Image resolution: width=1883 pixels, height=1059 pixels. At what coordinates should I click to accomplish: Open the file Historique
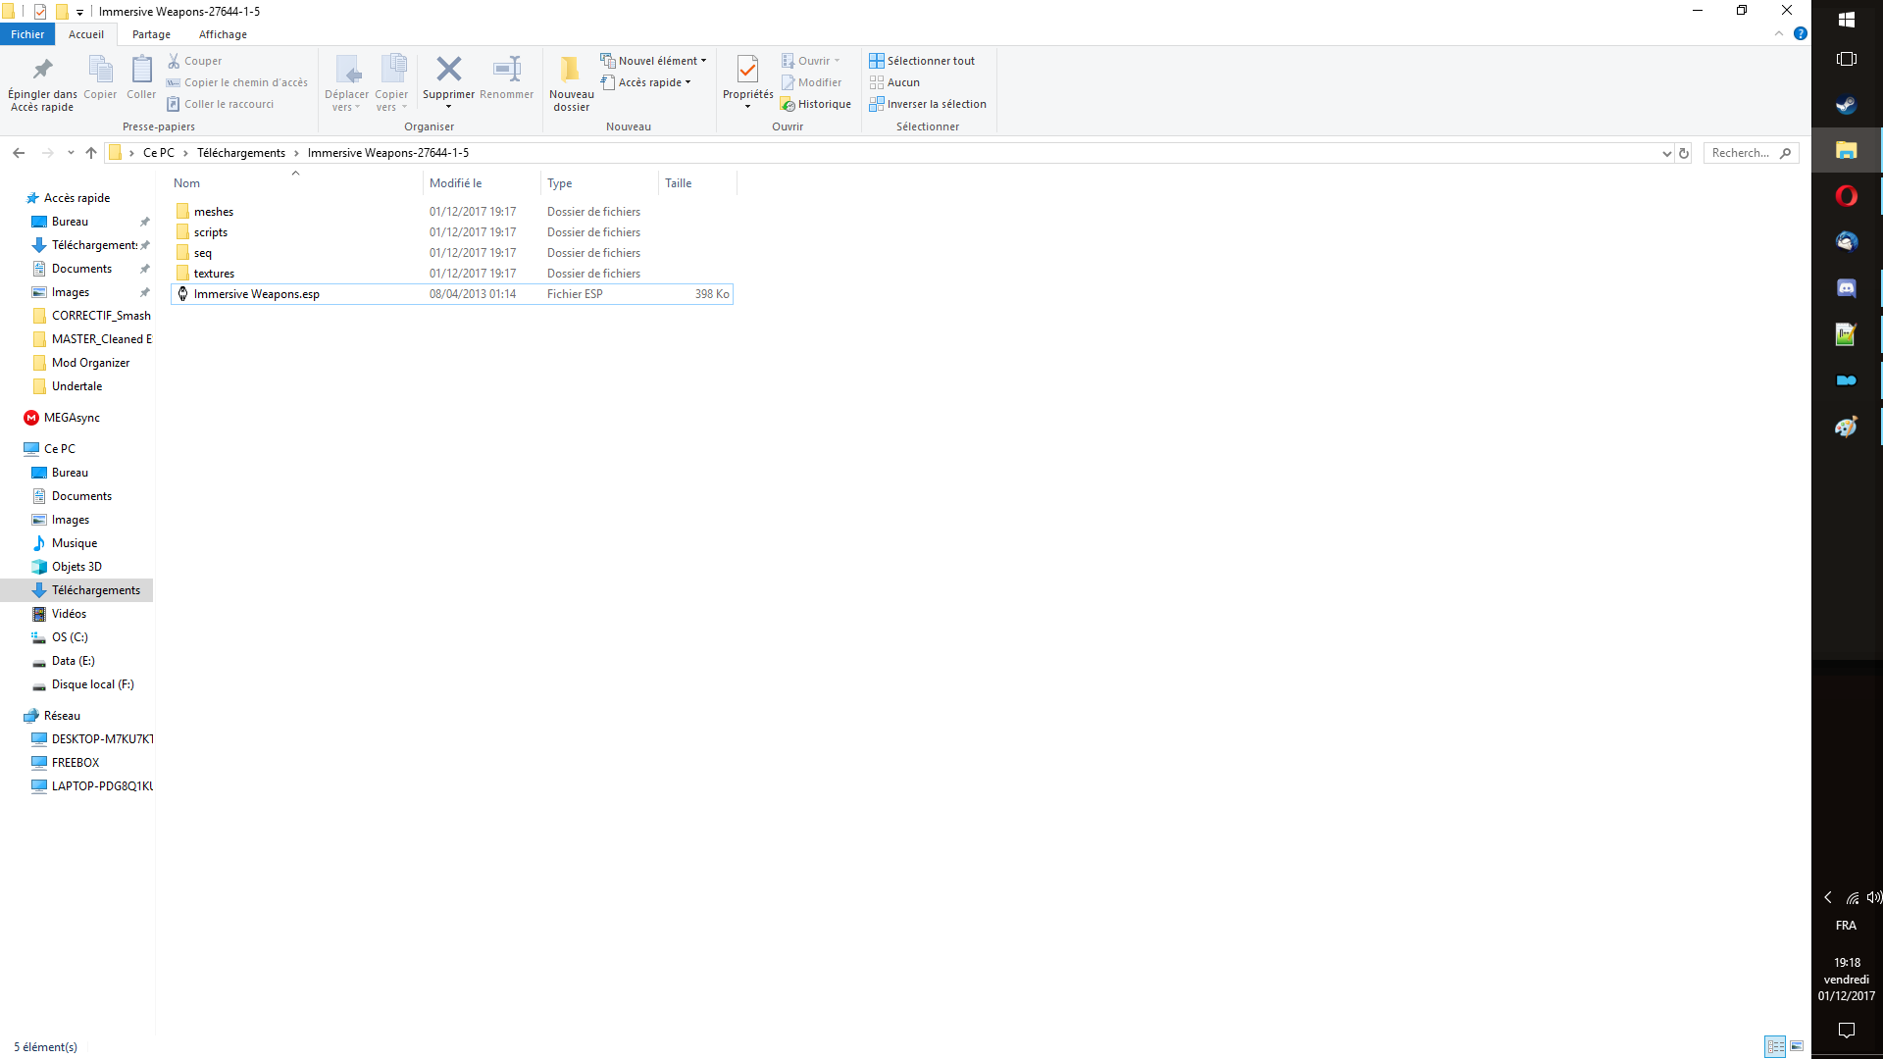coord(815,104)
